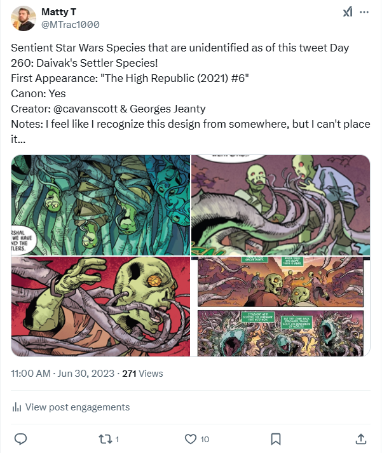The height and width of the screenshot is (453, 382).
Task: Click the like count number 10
Action: 204,439
